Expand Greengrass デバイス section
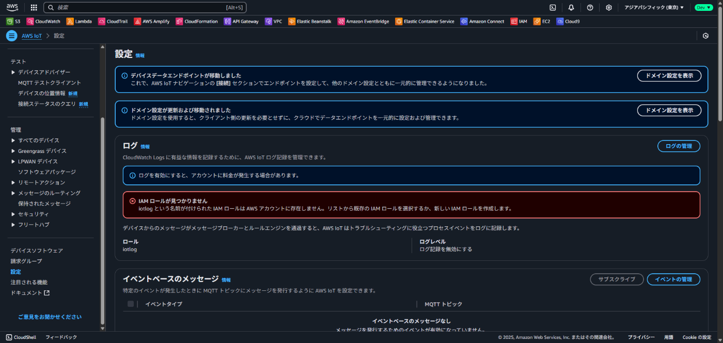Image resolution: width=723 pixels, height=343 pixels. (x=13, y=151)
